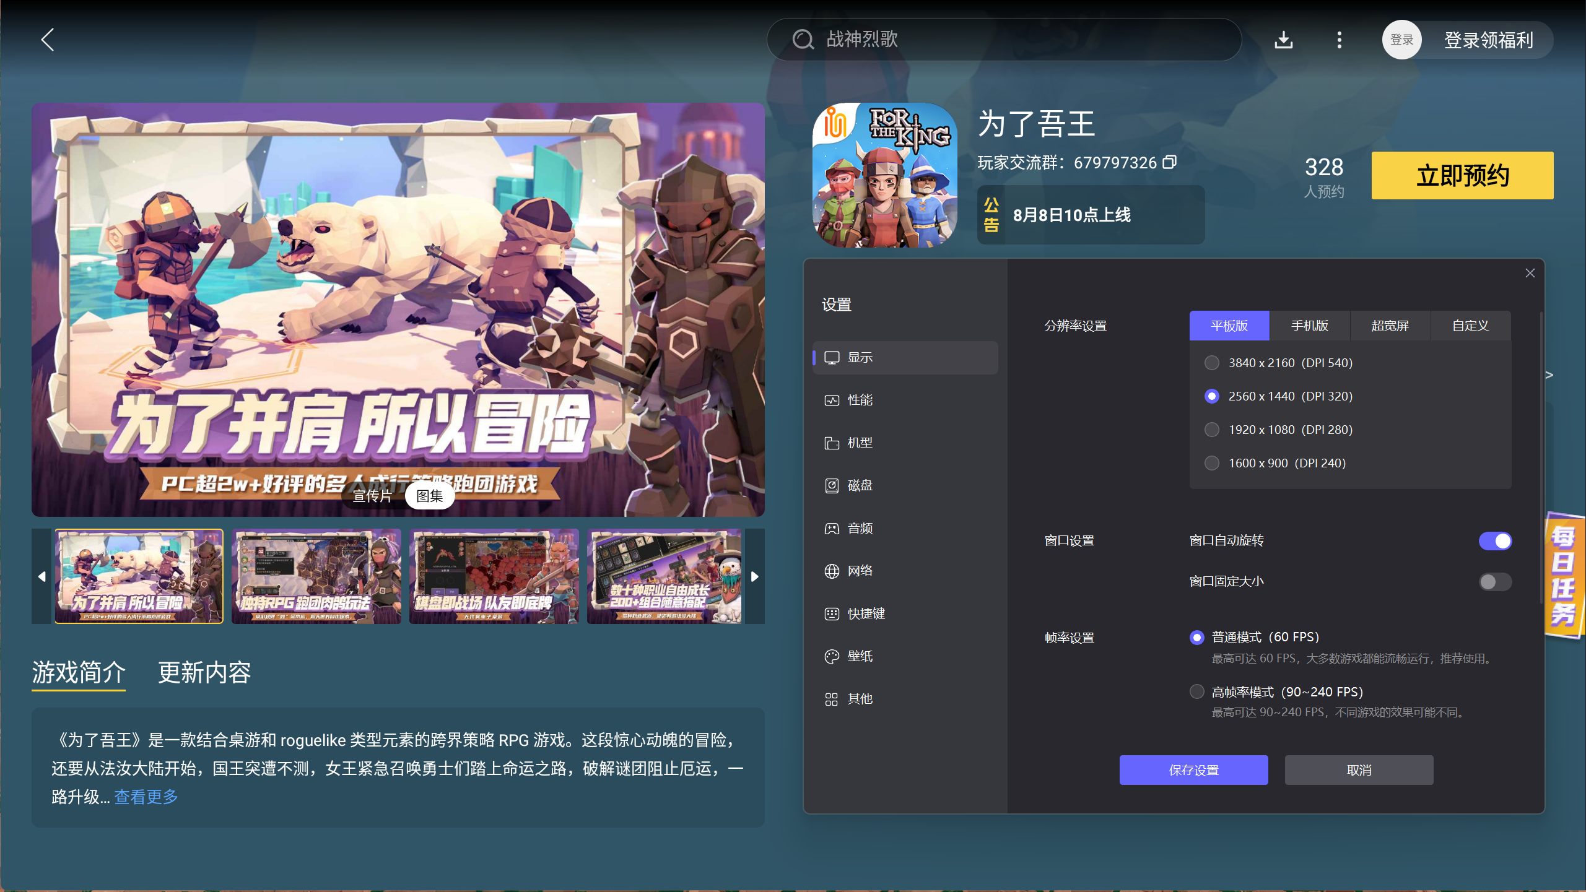Enable the 窗口固定大小 switch
1586x892 pixels.
click(x=1495, y=582)
